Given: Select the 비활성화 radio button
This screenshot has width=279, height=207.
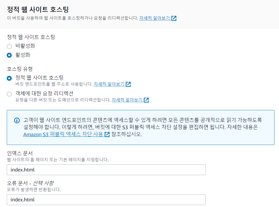Looking at the screenshot, I should 9,46.
